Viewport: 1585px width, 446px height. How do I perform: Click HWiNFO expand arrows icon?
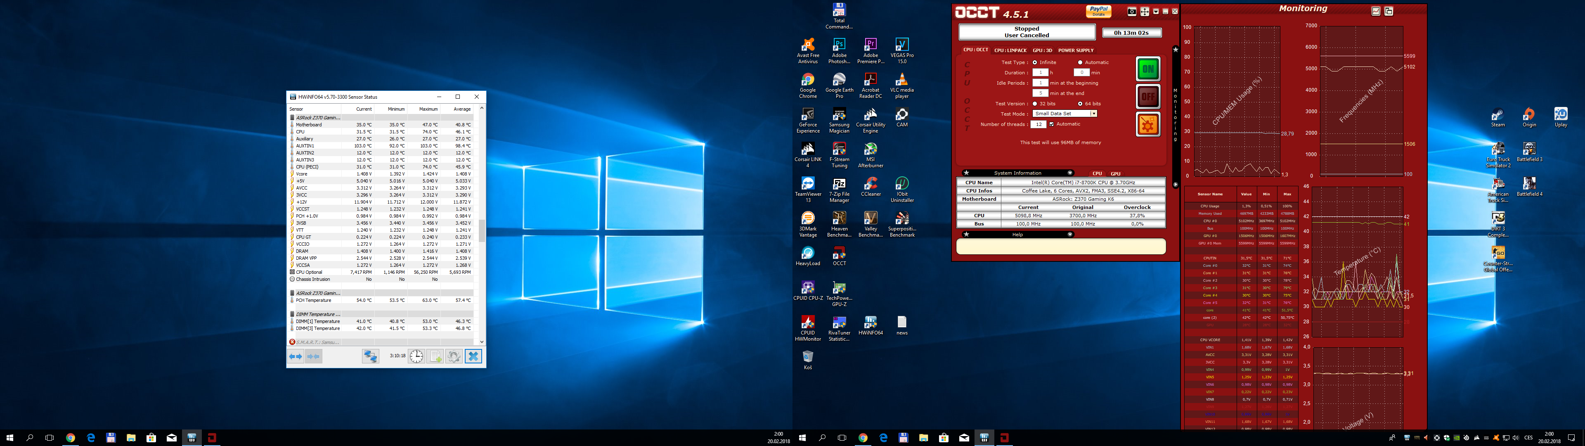pyautogui.click(x=296, y=356)
